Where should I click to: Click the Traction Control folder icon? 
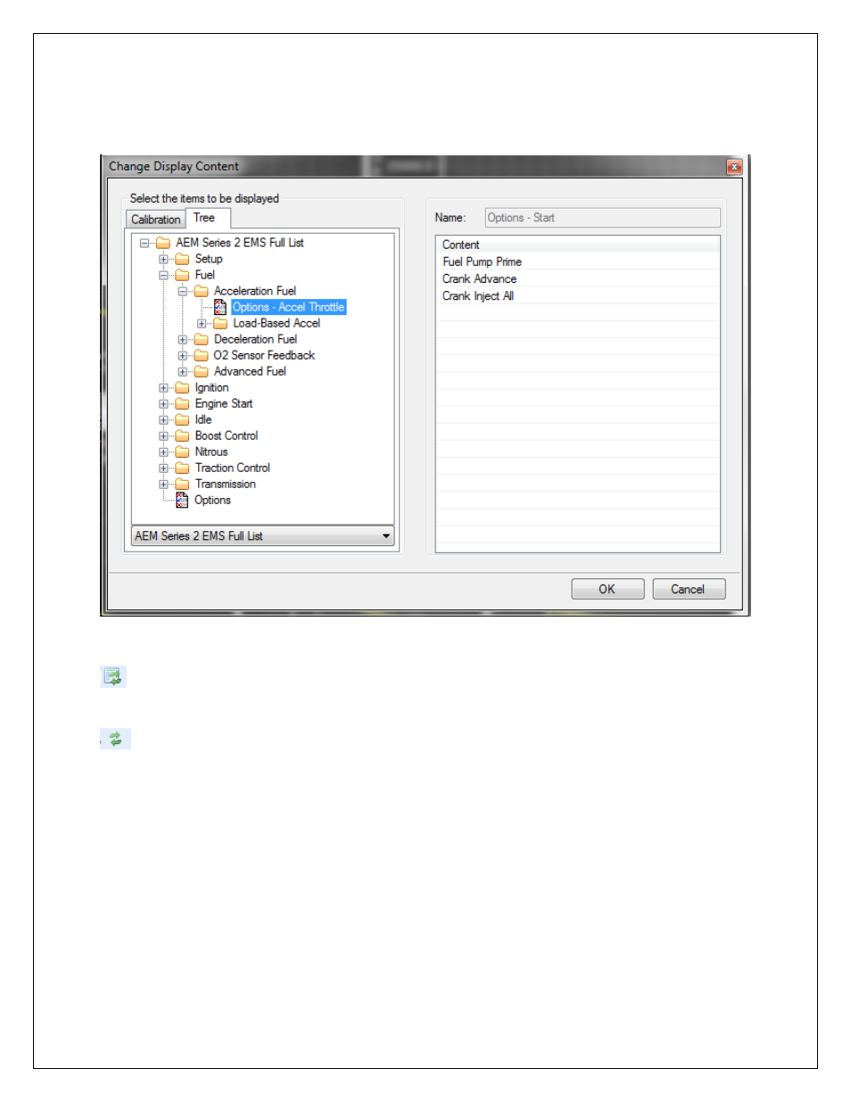(182, 468)
